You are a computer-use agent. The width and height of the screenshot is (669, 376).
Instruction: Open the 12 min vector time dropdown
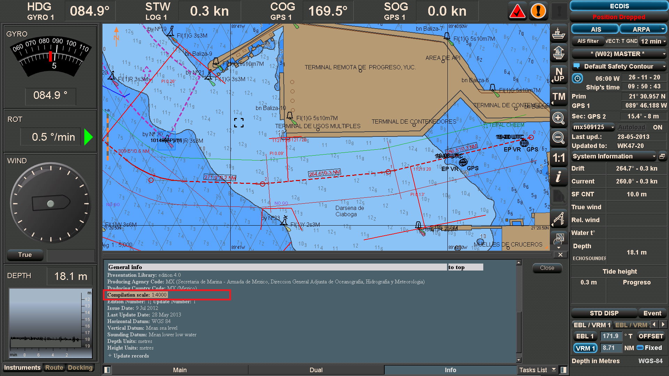(653, 41)
